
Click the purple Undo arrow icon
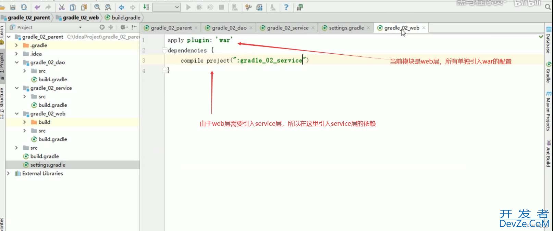(x=37, y=7)
